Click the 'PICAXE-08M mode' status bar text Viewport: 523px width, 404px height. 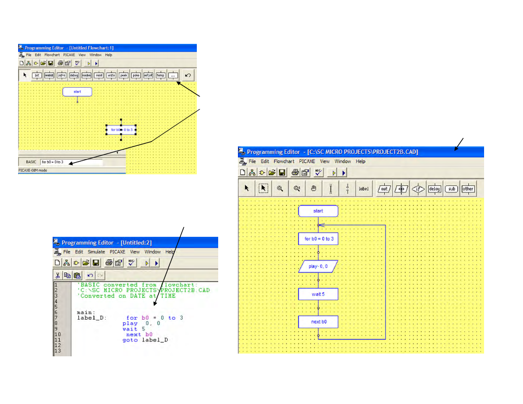point(33,170)
